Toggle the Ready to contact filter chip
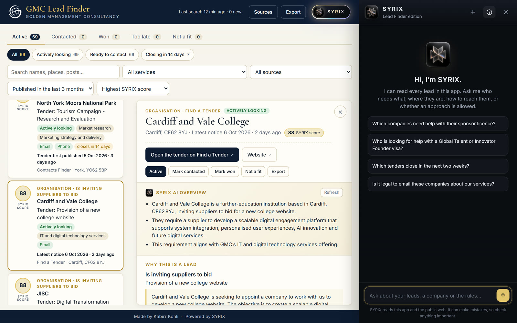 coord(112,55)
